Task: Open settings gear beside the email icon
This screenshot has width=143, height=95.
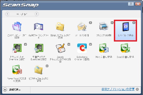Action: tap(90, 23)
